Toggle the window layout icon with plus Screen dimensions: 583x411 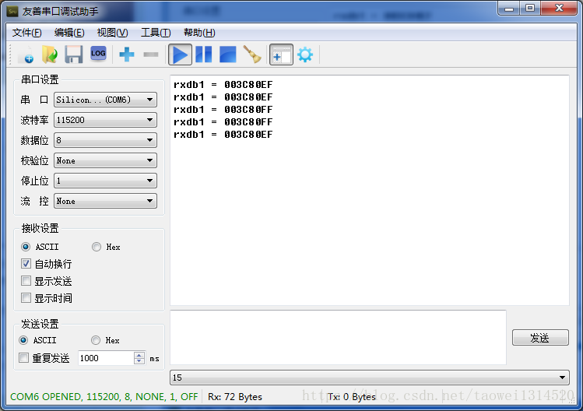click(281, 54)
